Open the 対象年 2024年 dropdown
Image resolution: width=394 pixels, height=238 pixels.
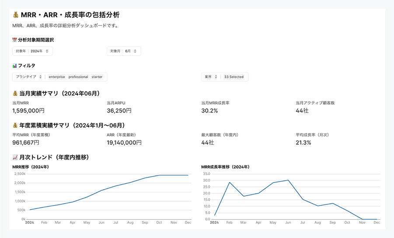click(32, 51)
